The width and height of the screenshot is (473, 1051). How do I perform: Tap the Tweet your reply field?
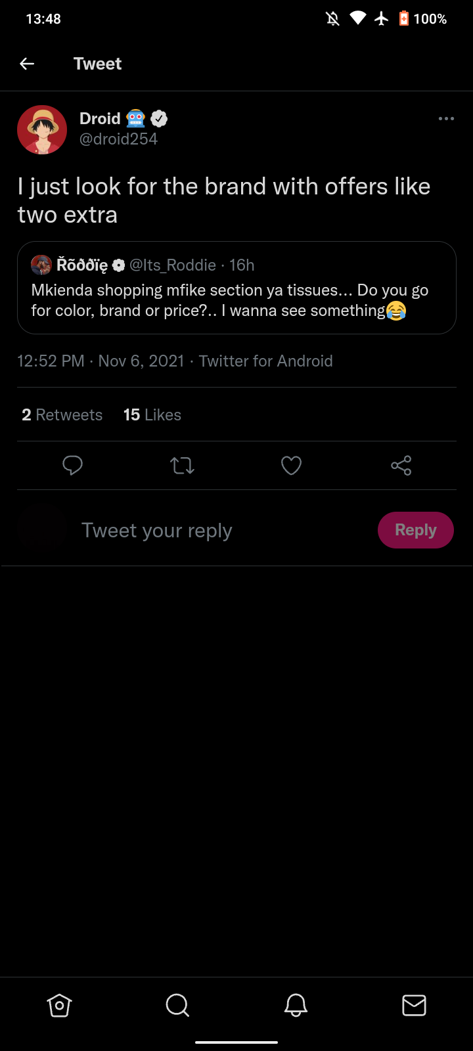(x=197, y=530)
